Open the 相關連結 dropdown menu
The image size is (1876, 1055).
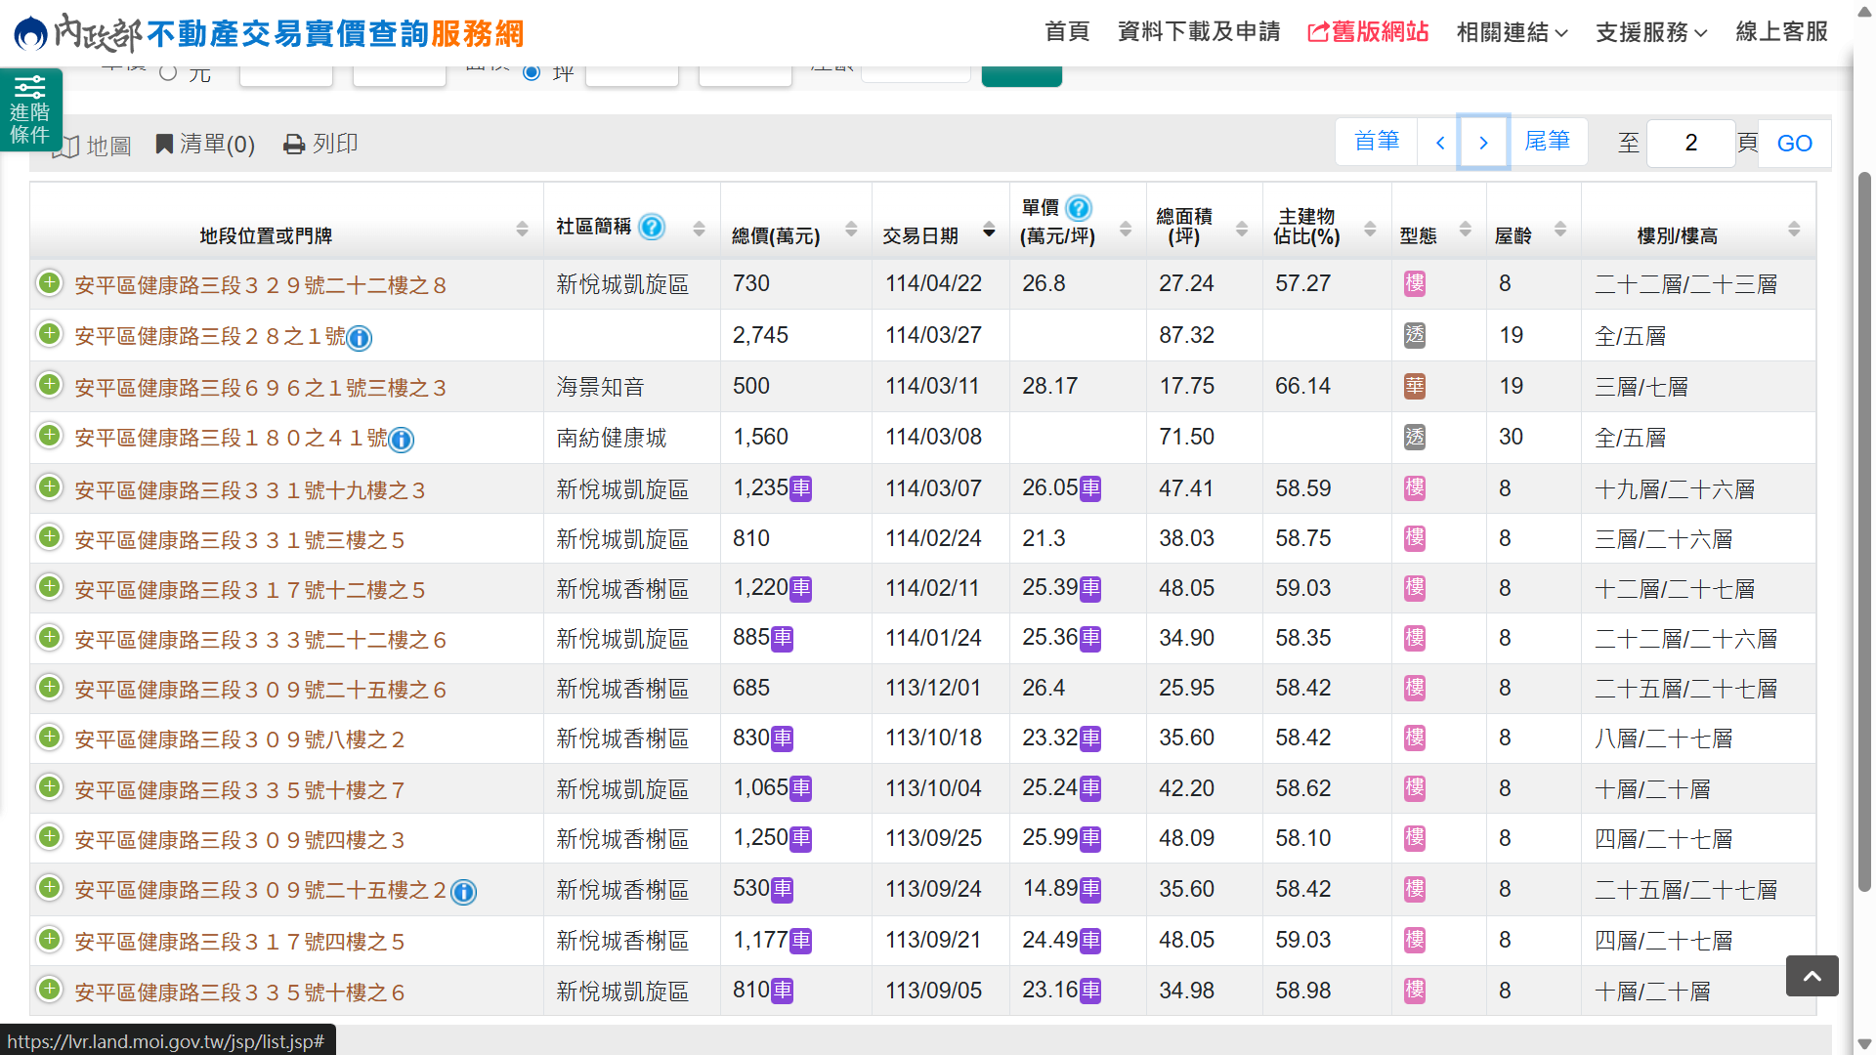click(1512, 32)
